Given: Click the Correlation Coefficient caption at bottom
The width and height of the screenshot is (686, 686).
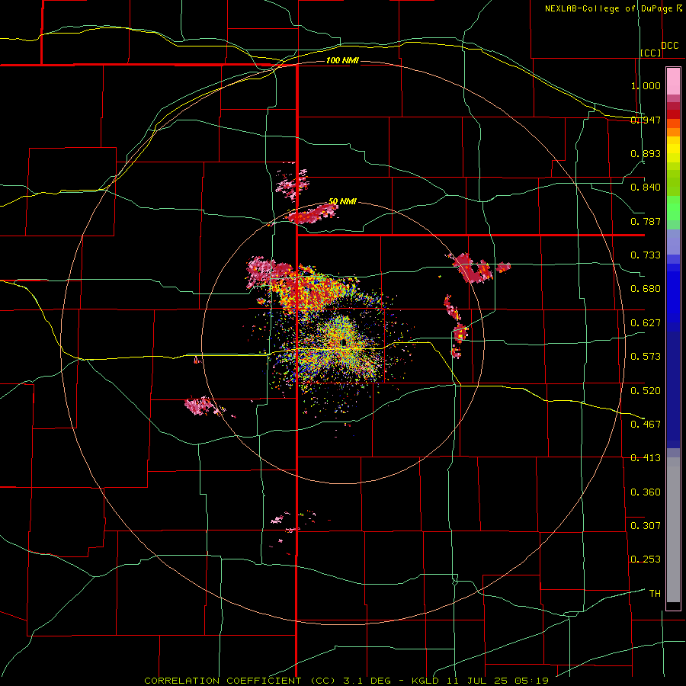Looking at the screenshot, I should (347, 681).
